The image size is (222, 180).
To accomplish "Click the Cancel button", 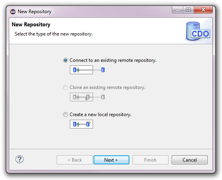I will [x=190, y=160].
